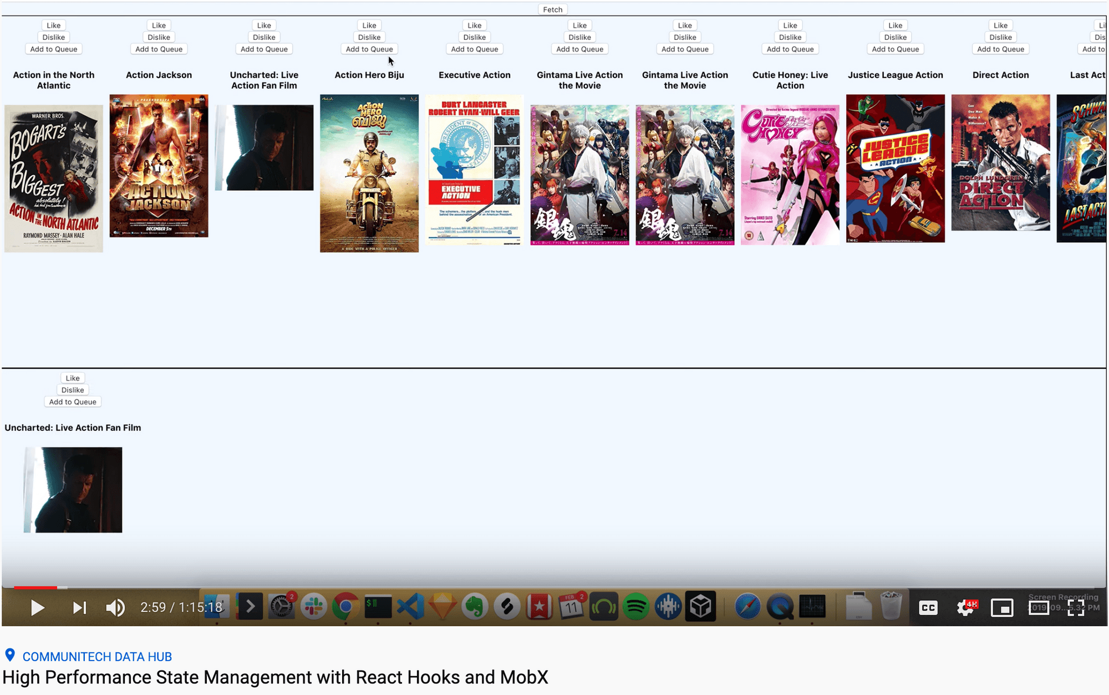Open Terminal in the dock
Image resolution: width=1109 pixels, height=695 pixels.
(378, 607)
